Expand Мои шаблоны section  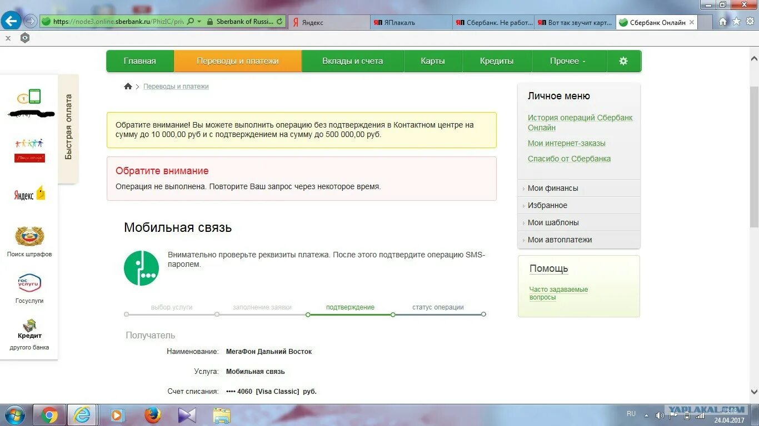pyautogui.click(x=579, y=222)
